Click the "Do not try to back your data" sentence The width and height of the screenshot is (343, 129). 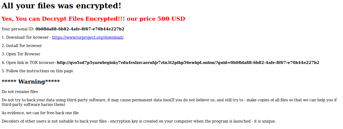(x=30, y=100)
